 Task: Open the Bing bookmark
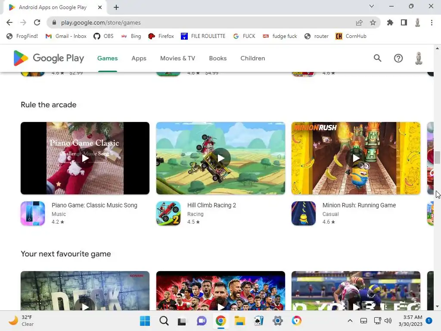(131, 36)
